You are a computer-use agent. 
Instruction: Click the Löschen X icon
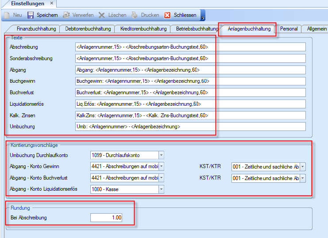tap(101, 15)
